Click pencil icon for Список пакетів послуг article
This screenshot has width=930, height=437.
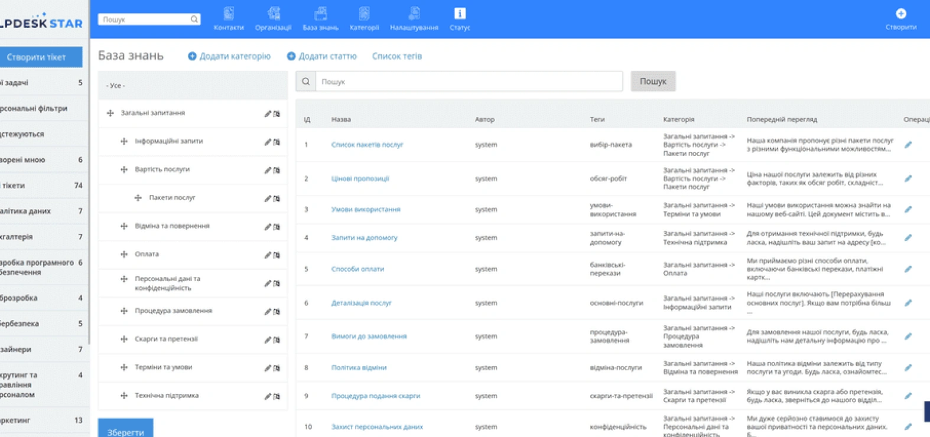click(908, 145)
